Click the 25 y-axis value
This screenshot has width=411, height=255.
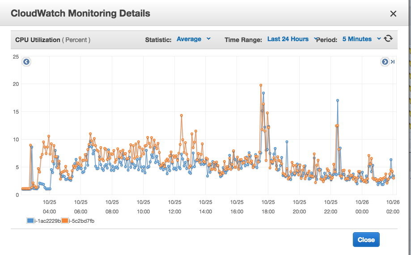[x=16, y=57]
